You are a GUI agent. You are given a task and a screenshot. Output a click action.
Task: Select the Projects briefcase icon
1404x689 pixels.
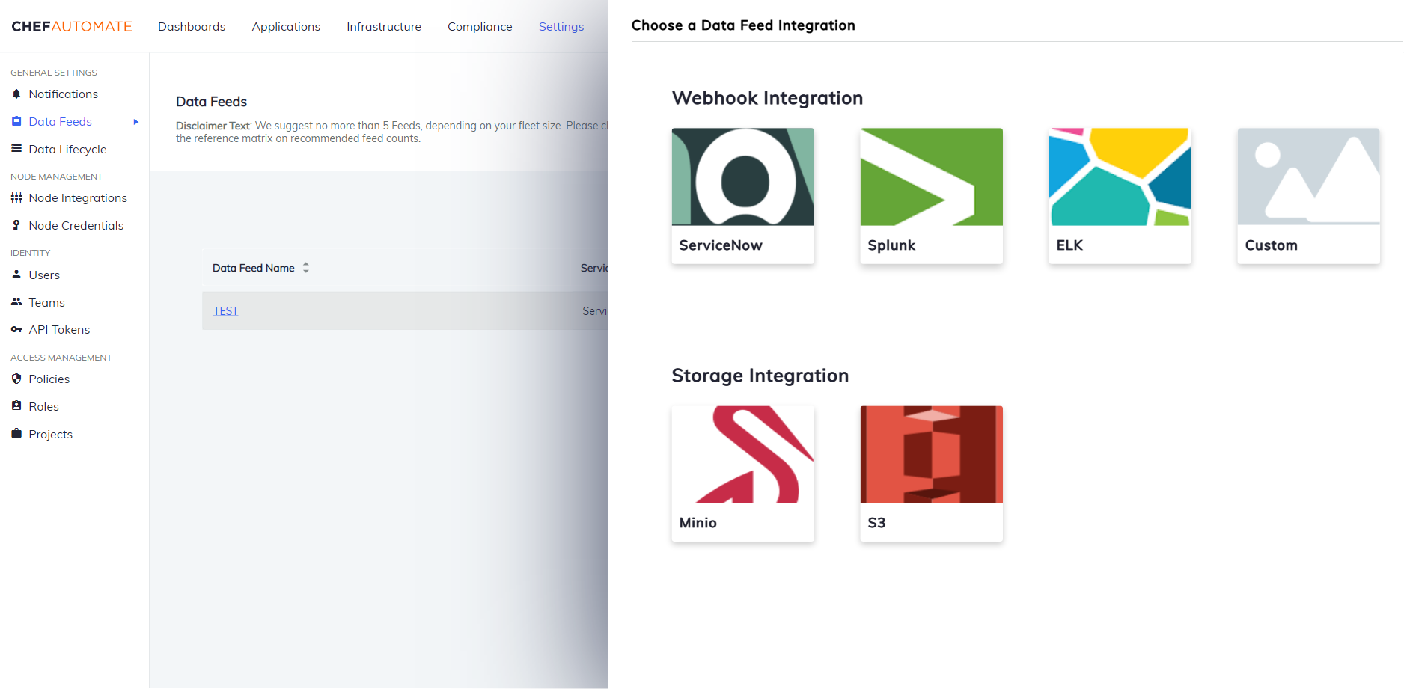(x=17, y=434)
